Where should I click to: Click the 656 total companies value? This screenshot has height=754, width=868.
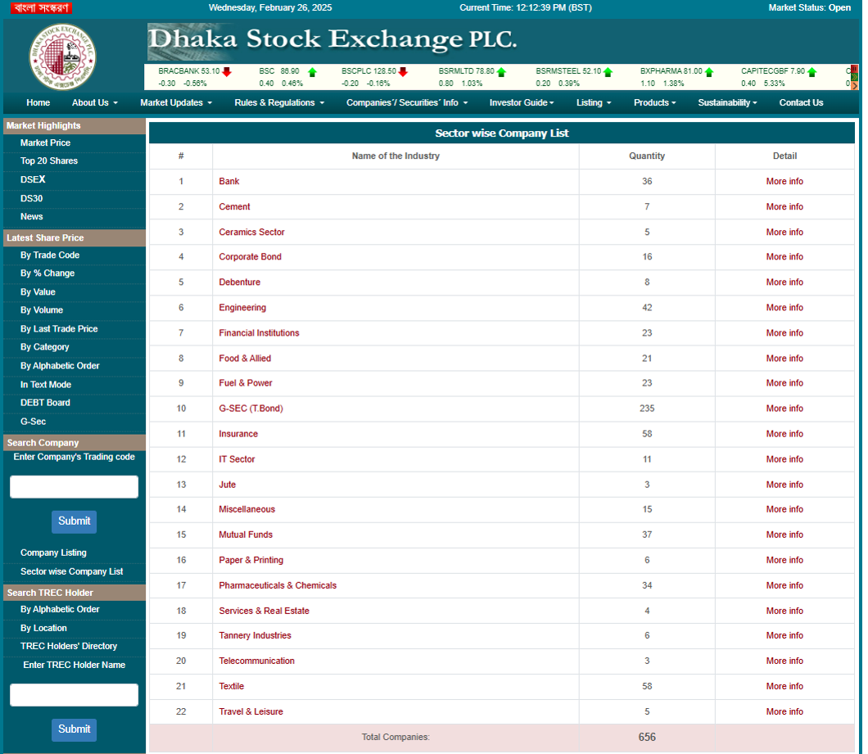coord(647,738)
